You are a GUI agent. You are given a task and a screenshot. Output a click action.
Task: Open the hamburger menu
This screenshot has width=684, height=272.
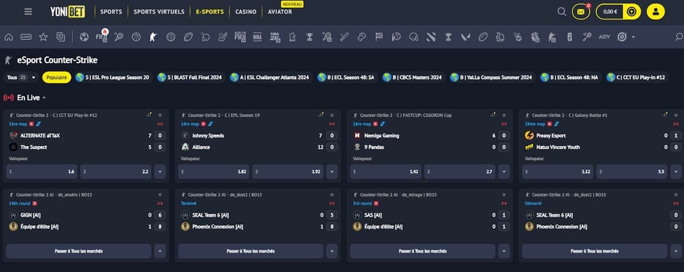(x=28, y=11)
